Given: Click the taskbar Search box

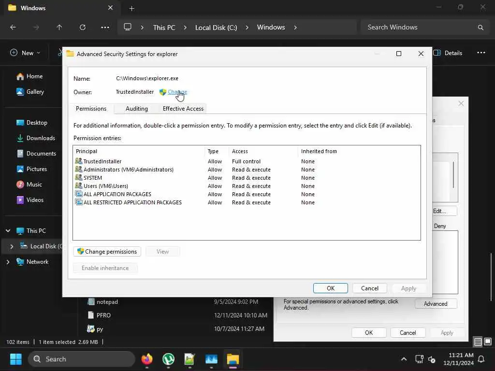Looking at the screenshot, I should pos(82,359).
